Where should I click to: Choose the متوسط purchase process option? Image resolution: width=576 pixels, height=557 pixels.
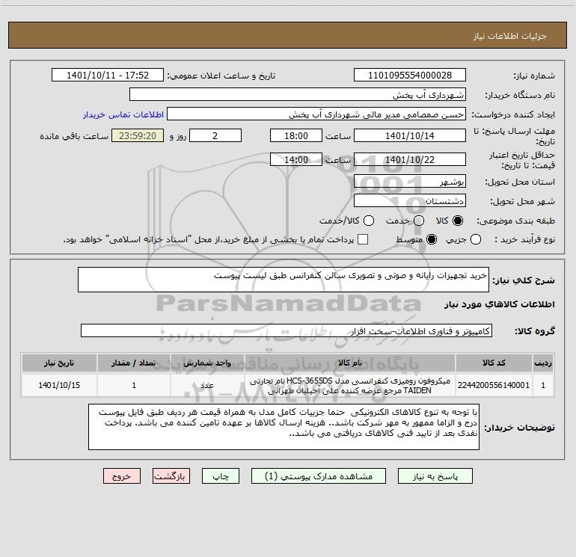432,239
